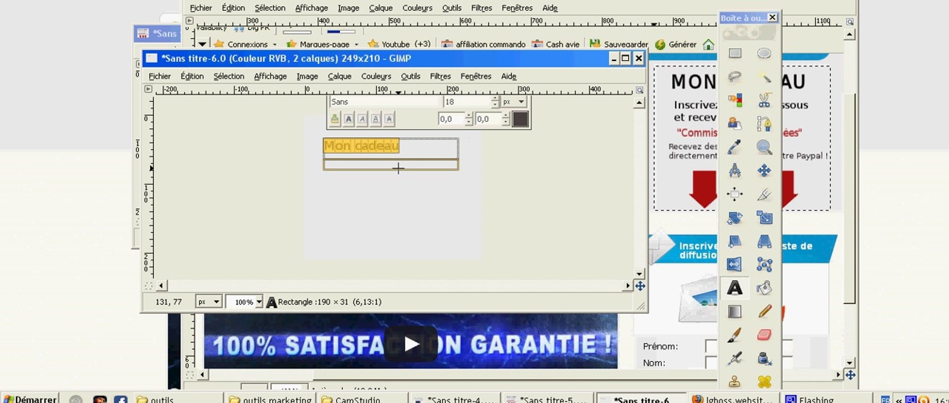Select the Scissors Select tool
This screenshot has width=949, height=403.
point(764,100)
